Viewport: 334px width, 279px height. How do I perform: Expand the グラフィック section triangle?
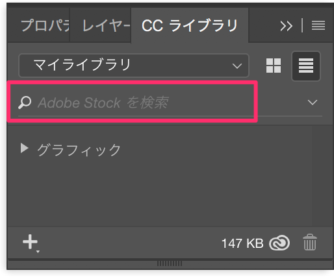24,149
